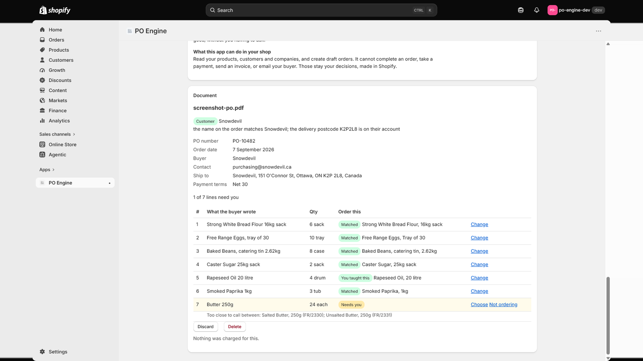Image resolution: width=643 pixels, height=361 pixels.
Task: Open the Settings gear icon
Action: pyautogui.click(x=42, y=352)
